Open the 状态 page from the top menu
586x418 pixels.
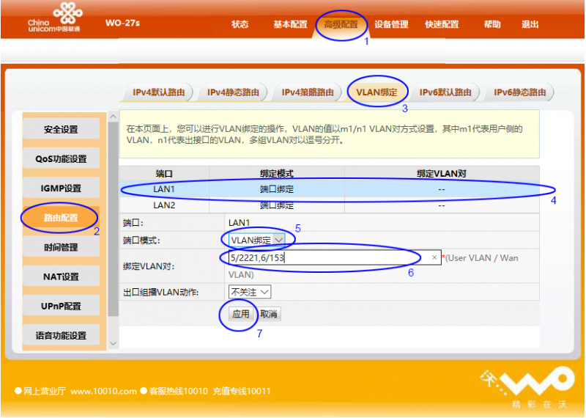point(240,24)
